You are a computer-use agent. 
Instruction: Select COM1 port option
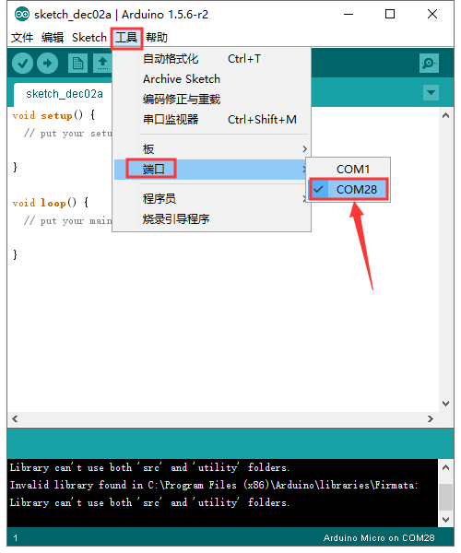[349, 170]
